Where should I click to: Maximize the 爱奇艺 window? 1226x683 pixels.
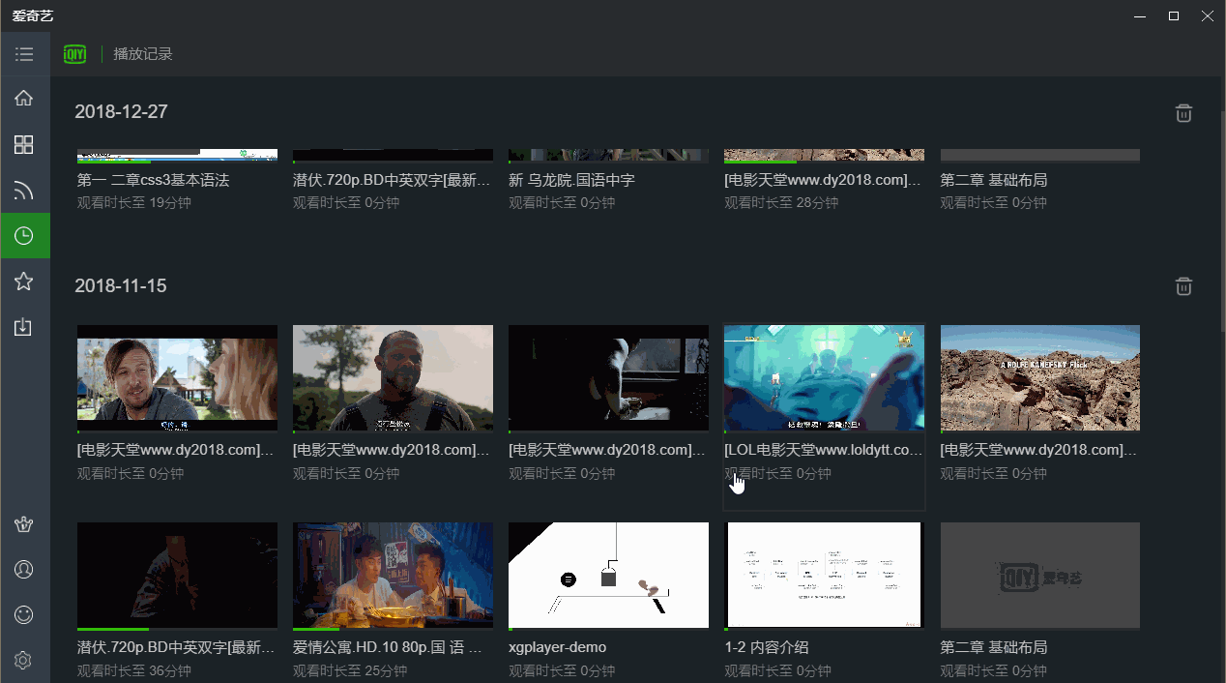pyautogui.click(x=1174, y=16)
